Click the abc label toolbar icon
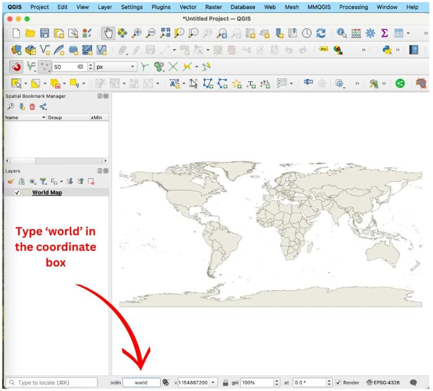 click(324, 49)
